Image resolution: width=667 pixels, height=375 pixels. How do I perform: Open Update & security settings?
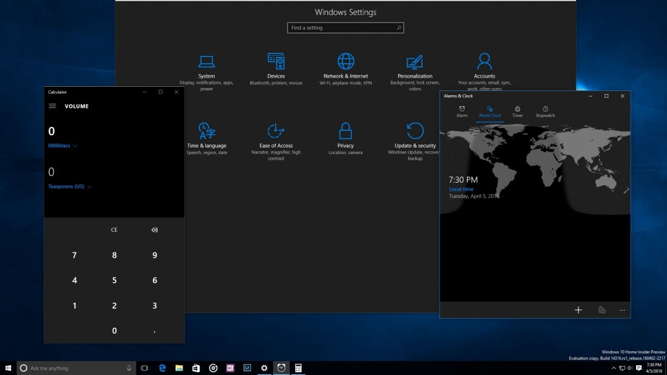click(414, 142)
